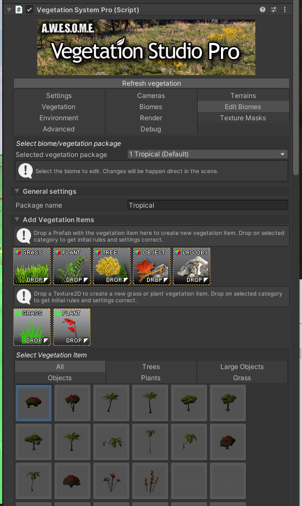Collapse the Add Vegetation Items section
Image resolution: width=302 pixels, height=506 pixels.
(x=17, y=219)
